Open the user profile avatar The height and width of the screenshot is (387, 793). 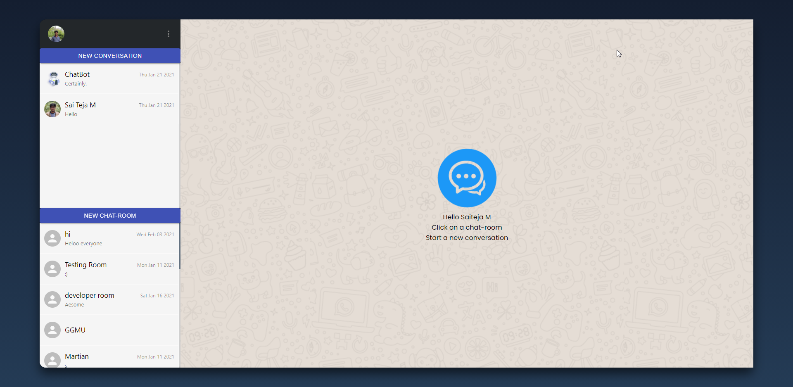(x=56, y=34)
